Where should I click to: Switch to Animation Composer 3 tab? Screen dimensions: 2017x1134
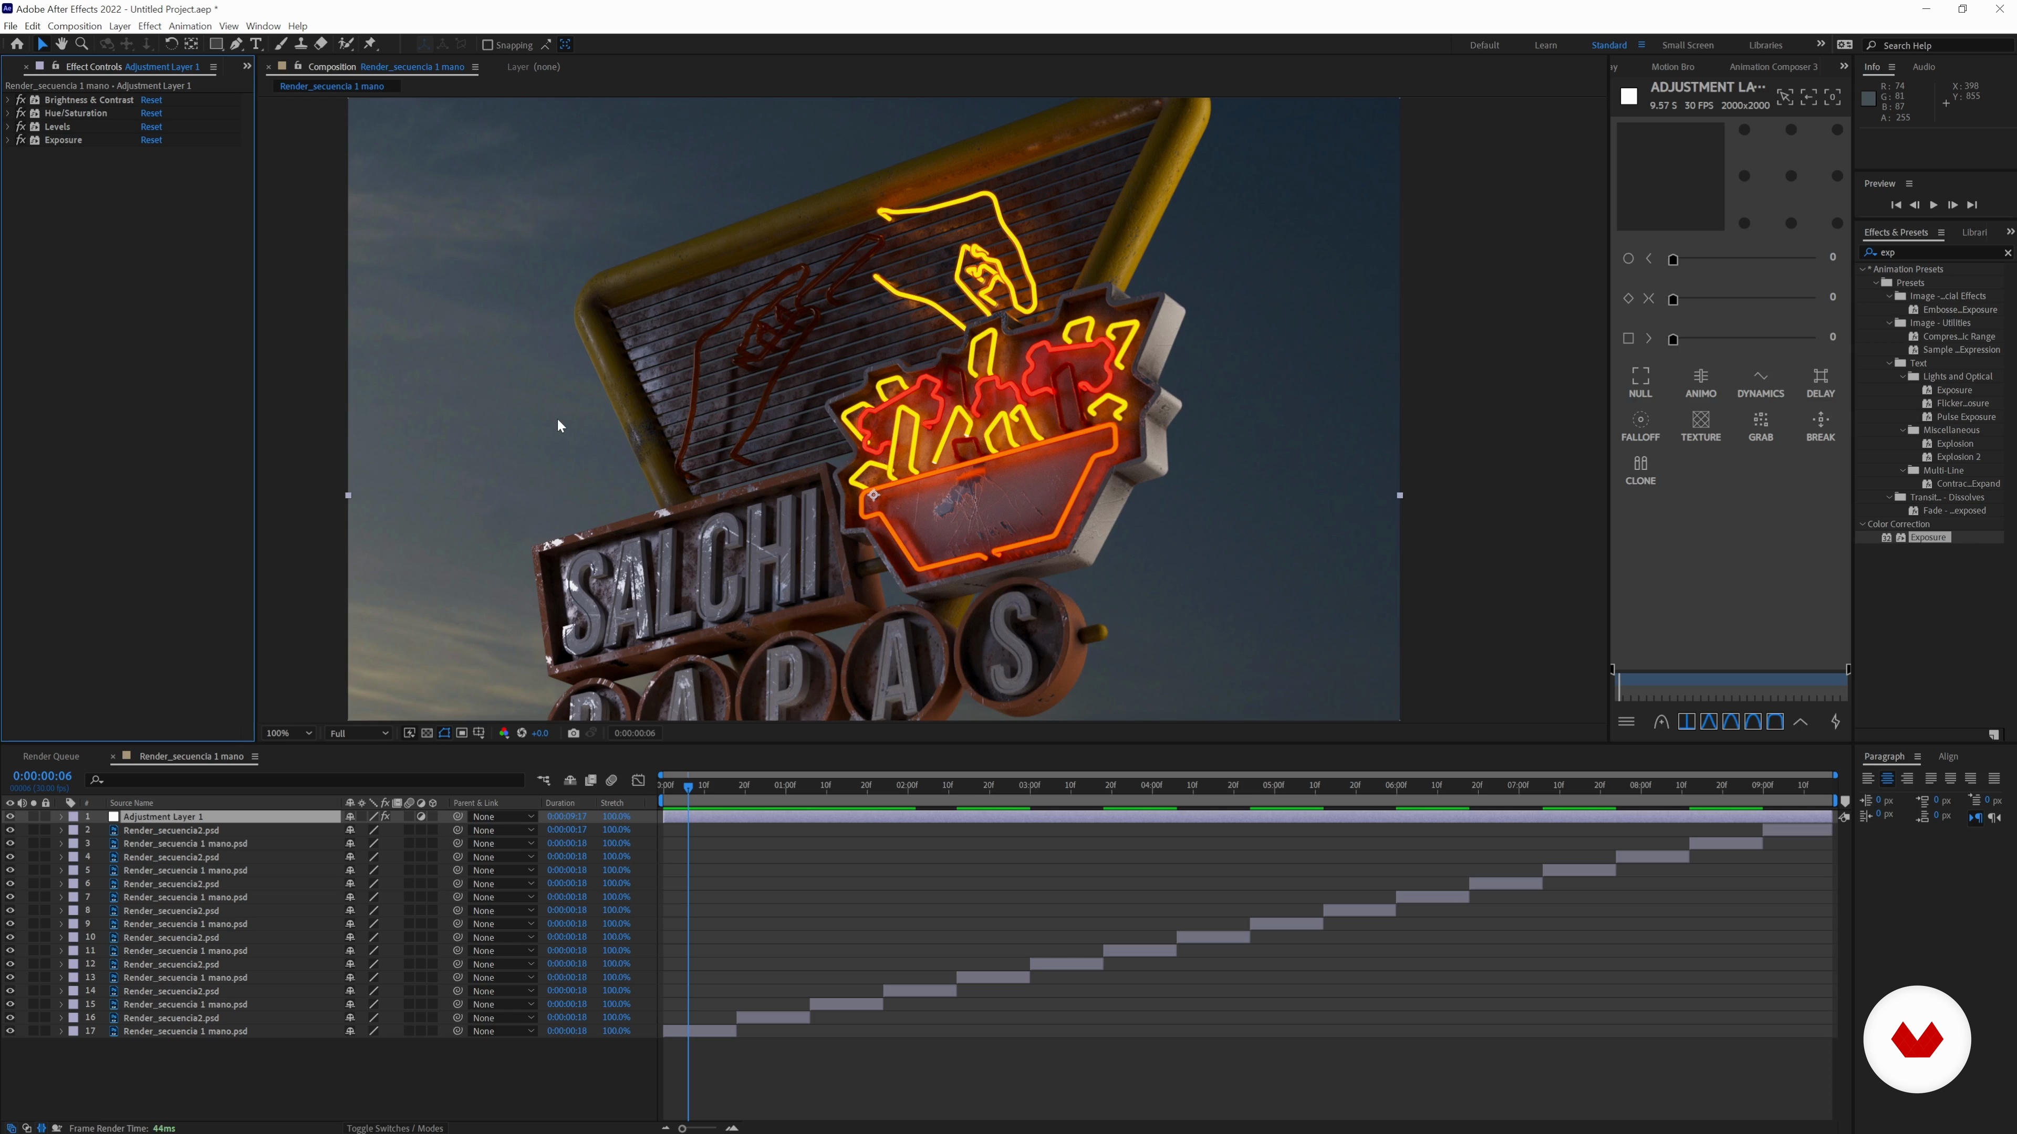pyautogui.click(x=1773, y=67)
